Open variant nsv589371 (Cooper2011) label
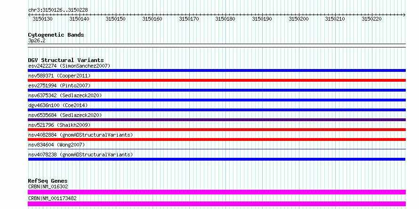Viewport: 419px width, 209px height. point(59,76)
